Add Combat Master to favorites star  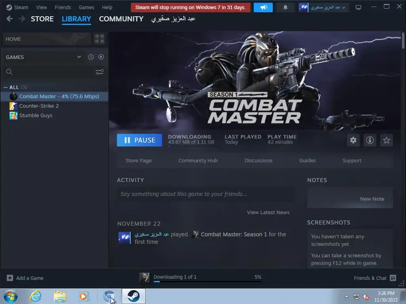click(386, 140)
